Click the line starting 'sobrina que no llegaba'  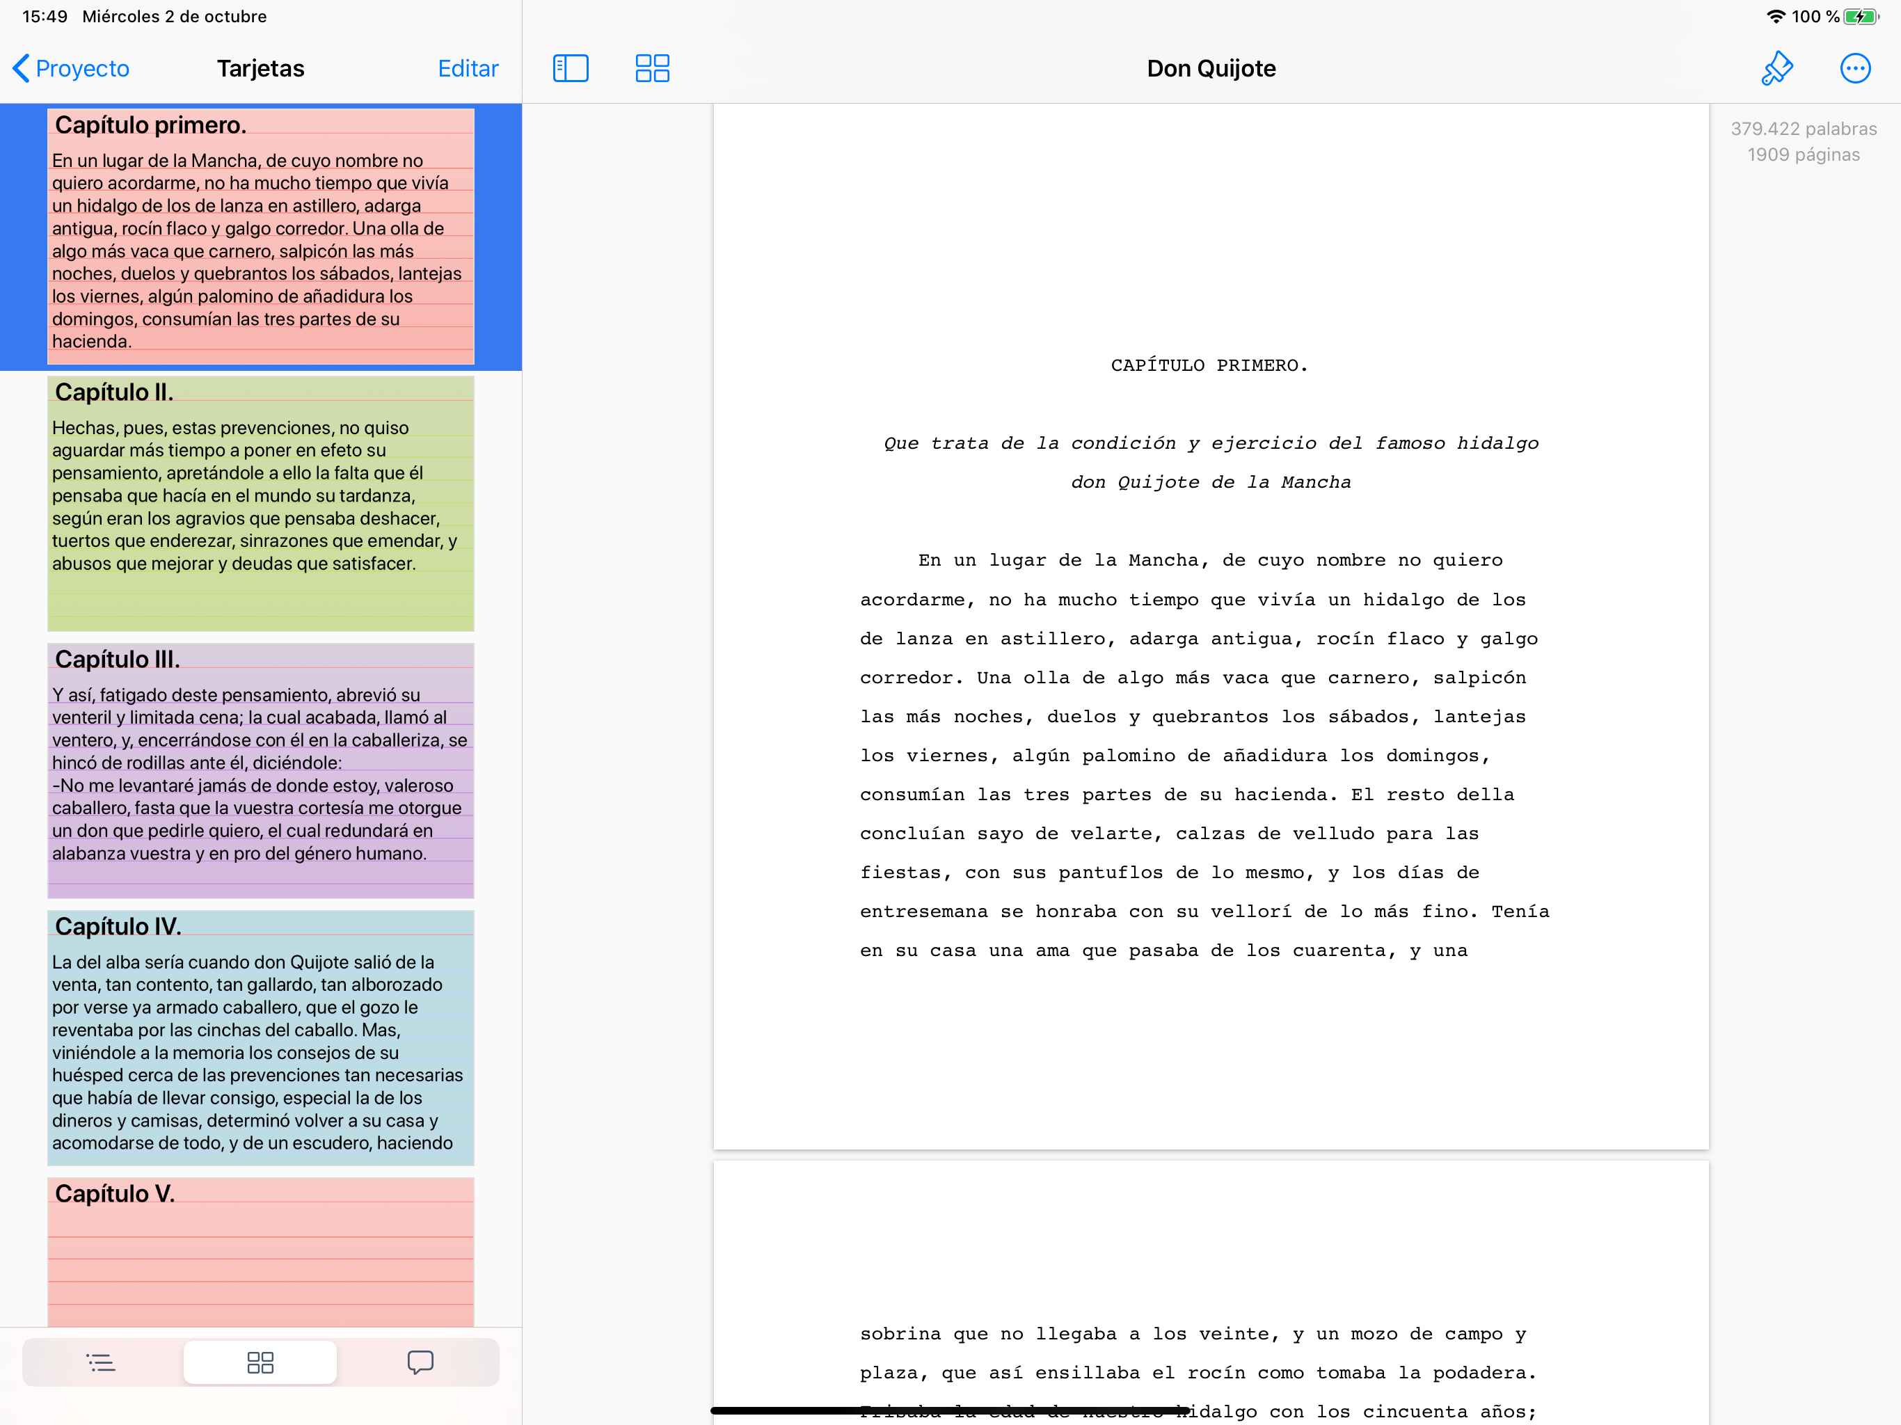1193,1335
